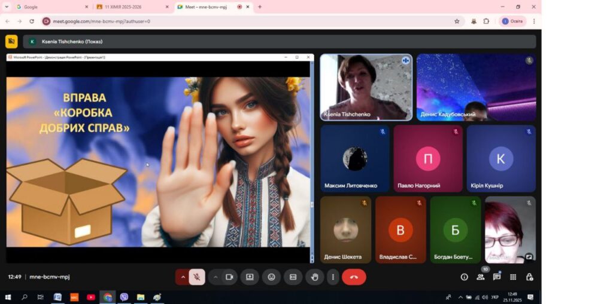Open the chat panel icon
Screen dimensions: 613x304
496,277
